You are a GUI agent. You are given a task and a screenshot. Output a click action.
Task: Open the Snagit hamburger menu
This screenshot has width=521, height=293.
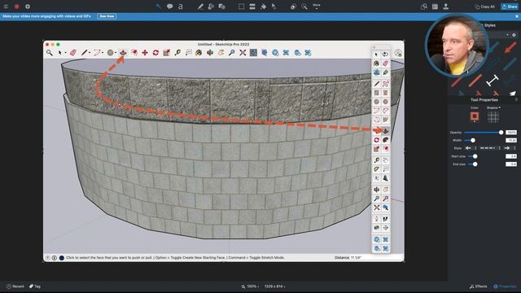pos(6,7)
